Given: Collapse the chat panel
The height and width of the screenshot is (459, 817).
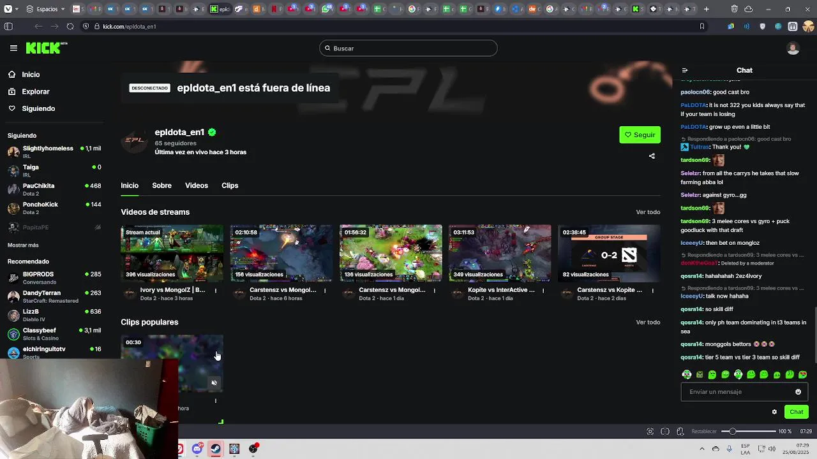Looking at the screenshot, I should [x=685, y=71].
